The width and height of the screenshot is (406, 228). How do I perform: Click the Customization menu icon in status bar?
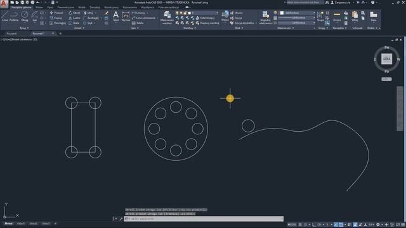[403, 225]
